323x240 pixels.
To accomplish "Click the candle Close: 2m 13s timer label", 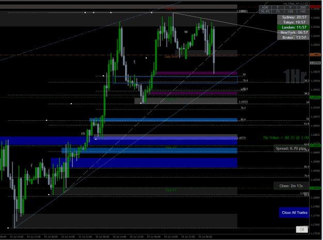I will 291,186.
